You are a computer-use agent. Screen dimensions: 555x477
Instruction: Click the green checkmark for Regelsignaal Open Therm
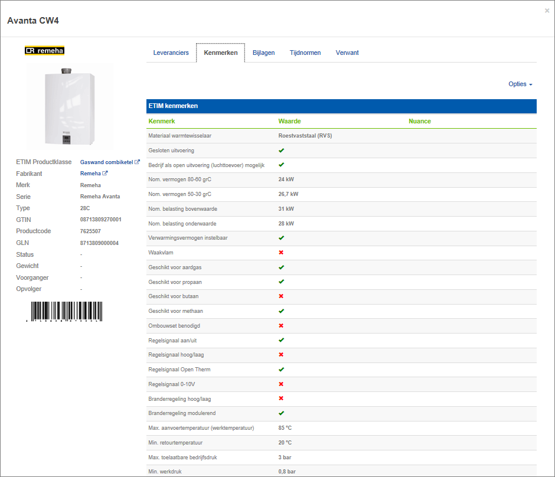[x=281, y=370]
